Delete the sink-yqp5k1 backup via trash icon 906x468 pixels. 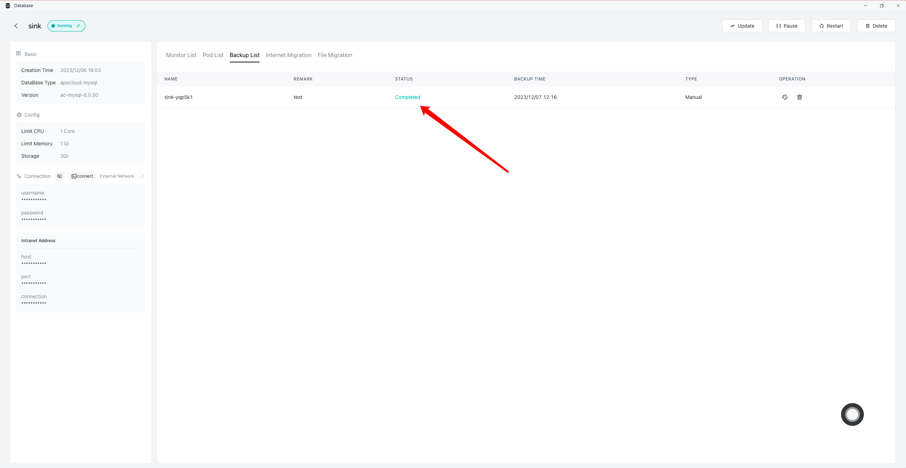tap(800, 97)
